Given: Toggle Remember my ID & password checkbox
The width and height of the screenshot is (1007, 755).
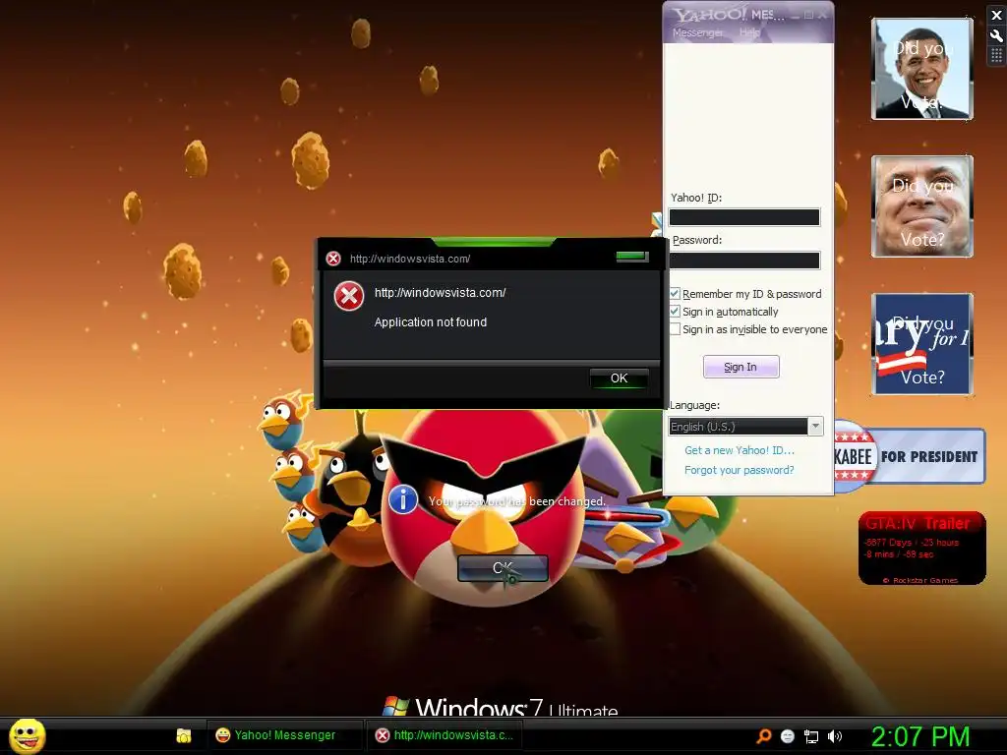Looking at the screenshot, I should click(x=675, y=293).
